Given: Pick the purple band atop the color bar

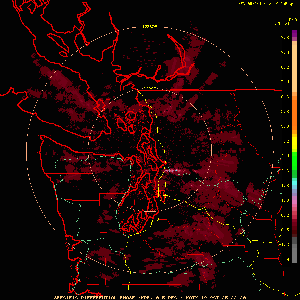Looking at the screenshot, I should [x=294, y=33].
